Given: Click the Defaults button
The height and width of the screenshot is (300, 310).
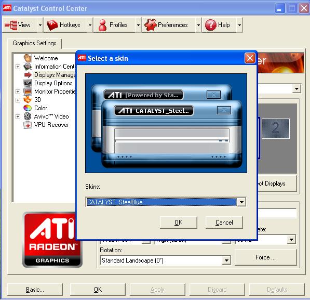Looking at the screenshot, I should (x=277, y=290).
